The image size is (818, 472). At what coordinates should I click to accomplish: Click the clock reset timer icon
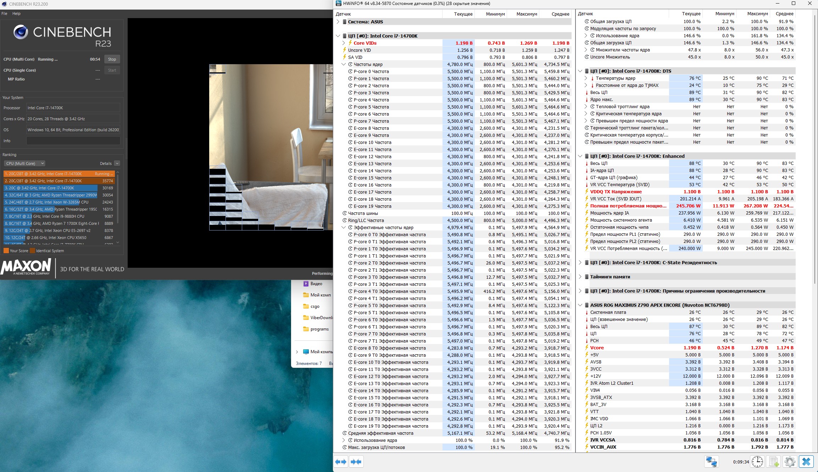(757, 462)
